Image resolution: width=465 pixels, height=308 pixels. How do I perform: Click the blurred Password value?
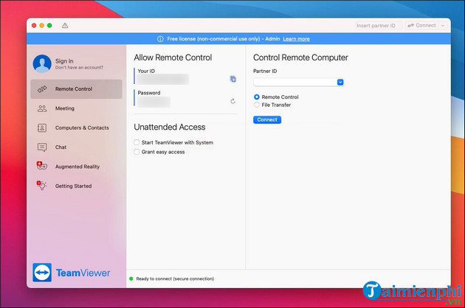pyautogui.click(x=154, y=102)
